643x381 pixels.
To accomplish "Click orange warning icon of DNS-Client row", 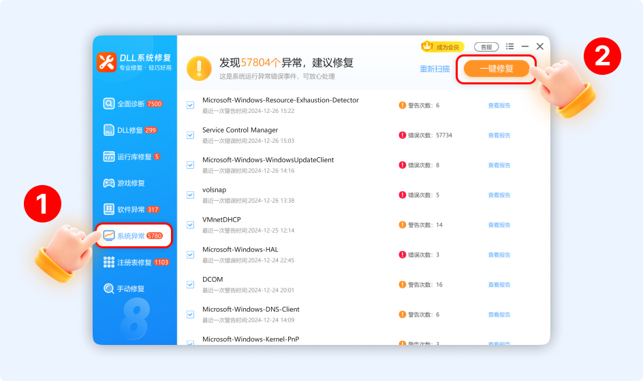I will coord(403,314).
